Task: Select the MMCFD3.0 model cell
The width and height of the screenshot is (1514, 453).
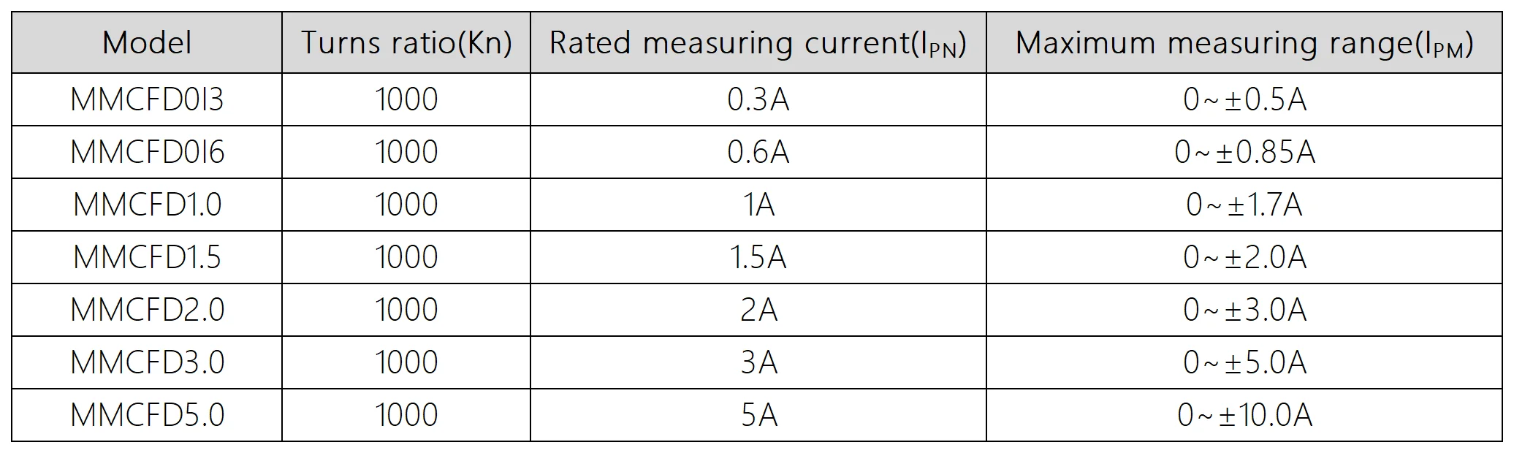Action: [x=147, y=362]
